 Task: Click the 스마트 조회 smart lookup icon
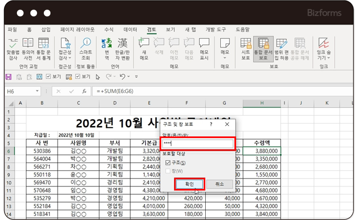(x=86, y=46)
